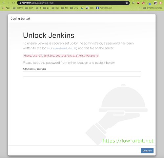164x158 pixels.
Task: Expand the Other Bookmarks folder
Action: pos(153,8)
